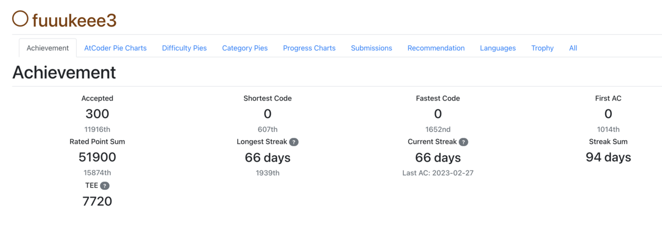Click the TEE value 7720
Viewport: 662px width, 234px height.
(97, 201)
